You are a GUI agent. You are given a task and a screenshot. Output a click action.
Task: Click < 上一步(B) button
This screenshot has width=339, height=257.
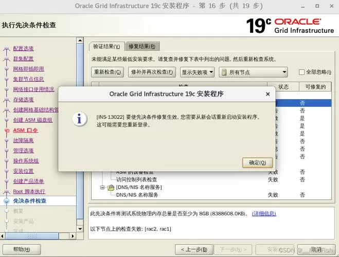[194, 249]
